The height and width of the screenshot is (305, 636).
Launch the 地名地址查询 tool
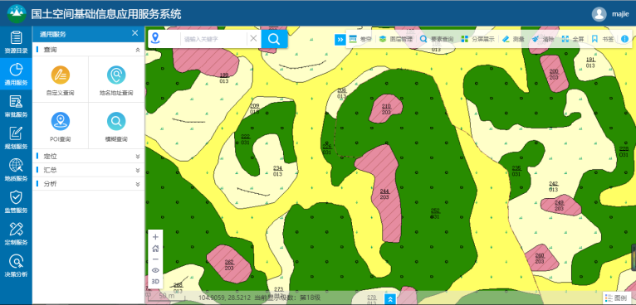pos(116,80)
